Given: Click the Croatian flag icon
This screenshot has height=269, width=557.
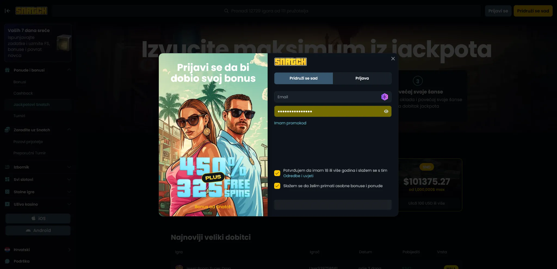Looking at the screenshot, I should tap(7, 250).
